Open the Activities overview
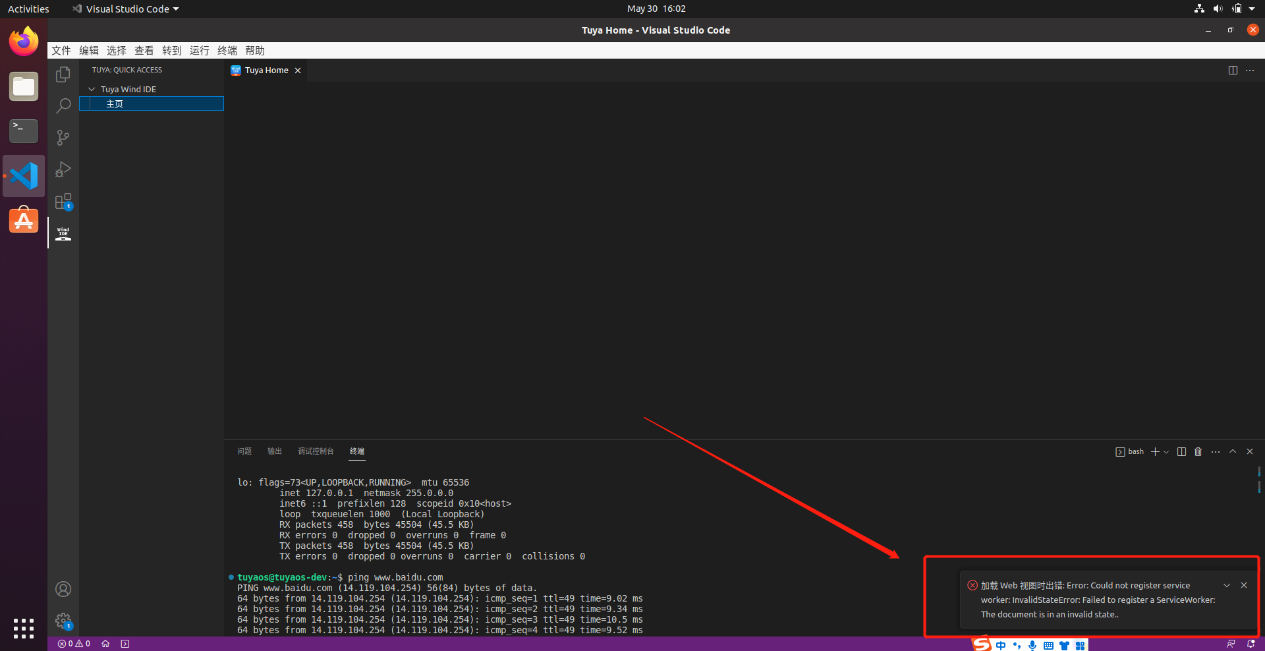The height and width of the screenshot is (651, 1265). coord(28,9)
